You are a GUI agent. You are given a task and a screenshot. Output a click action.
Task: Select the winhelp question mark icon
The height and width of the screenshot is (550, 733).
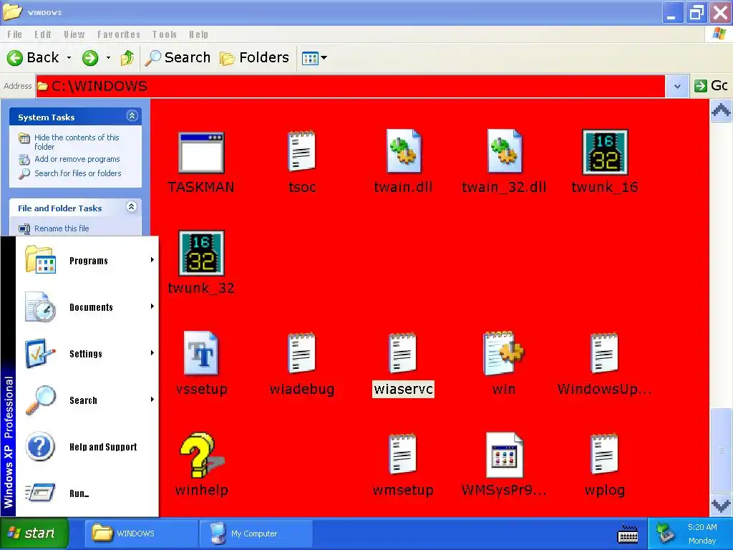[x=201, y=455]
